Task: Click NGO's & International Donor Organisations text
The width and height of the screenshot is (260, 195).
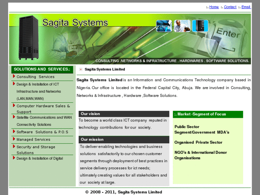Action: (201, 155)
